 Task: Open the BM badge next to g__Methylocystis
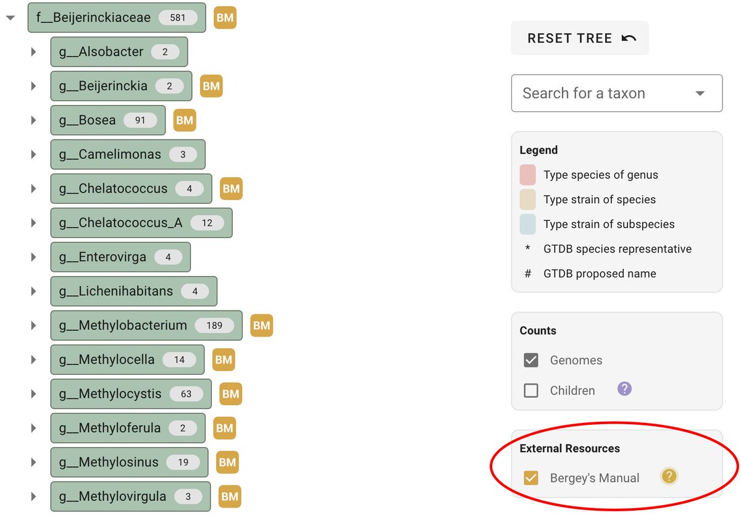(x=230, y=394)
